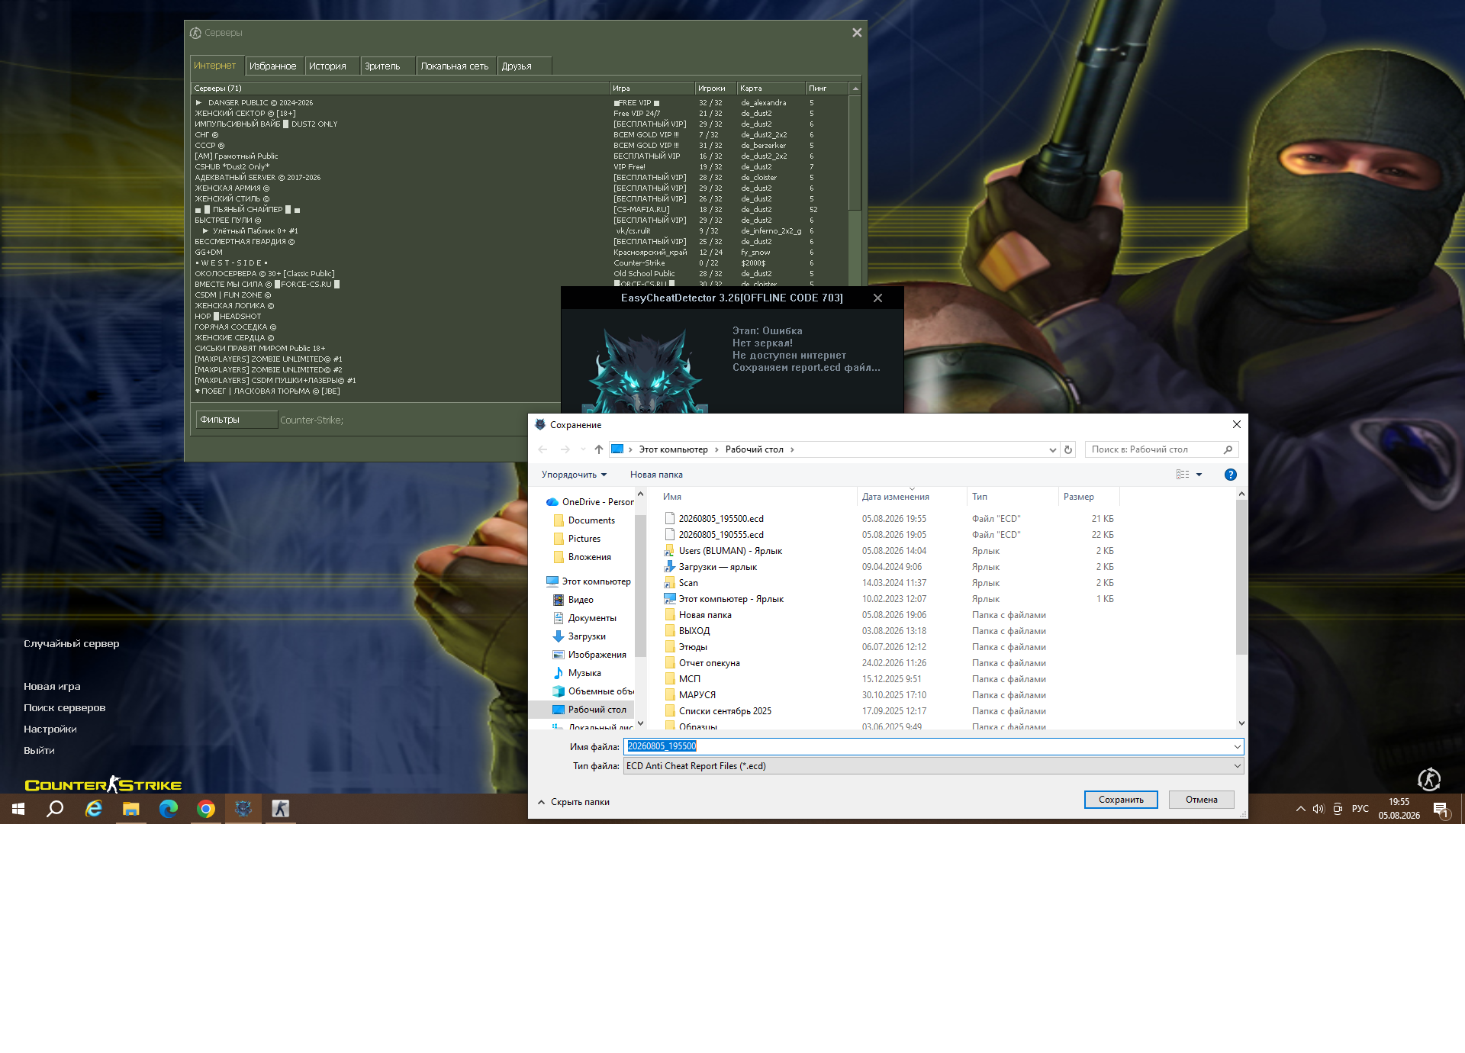Switch to Интернет tab
The height and width of the screenshot is (1053, 1465).
(217, 66)
